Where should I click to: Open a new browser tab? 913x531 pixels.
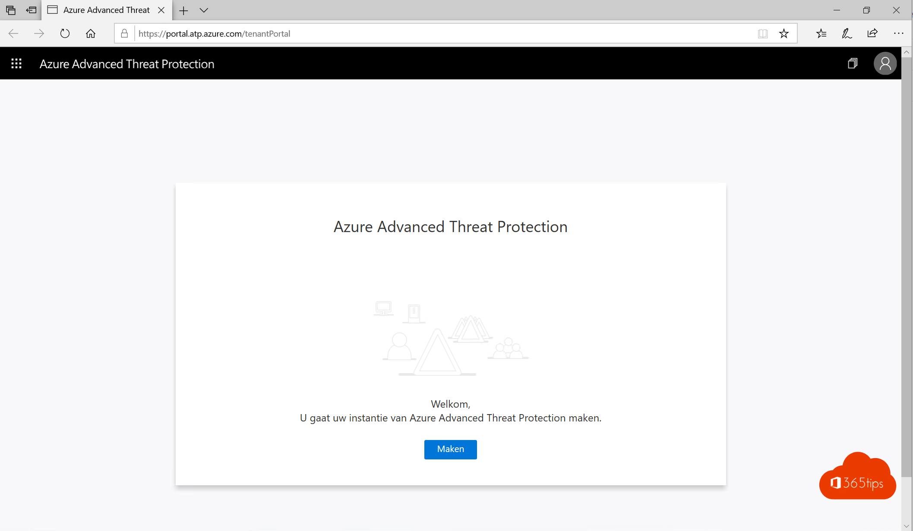coord(183,10)
